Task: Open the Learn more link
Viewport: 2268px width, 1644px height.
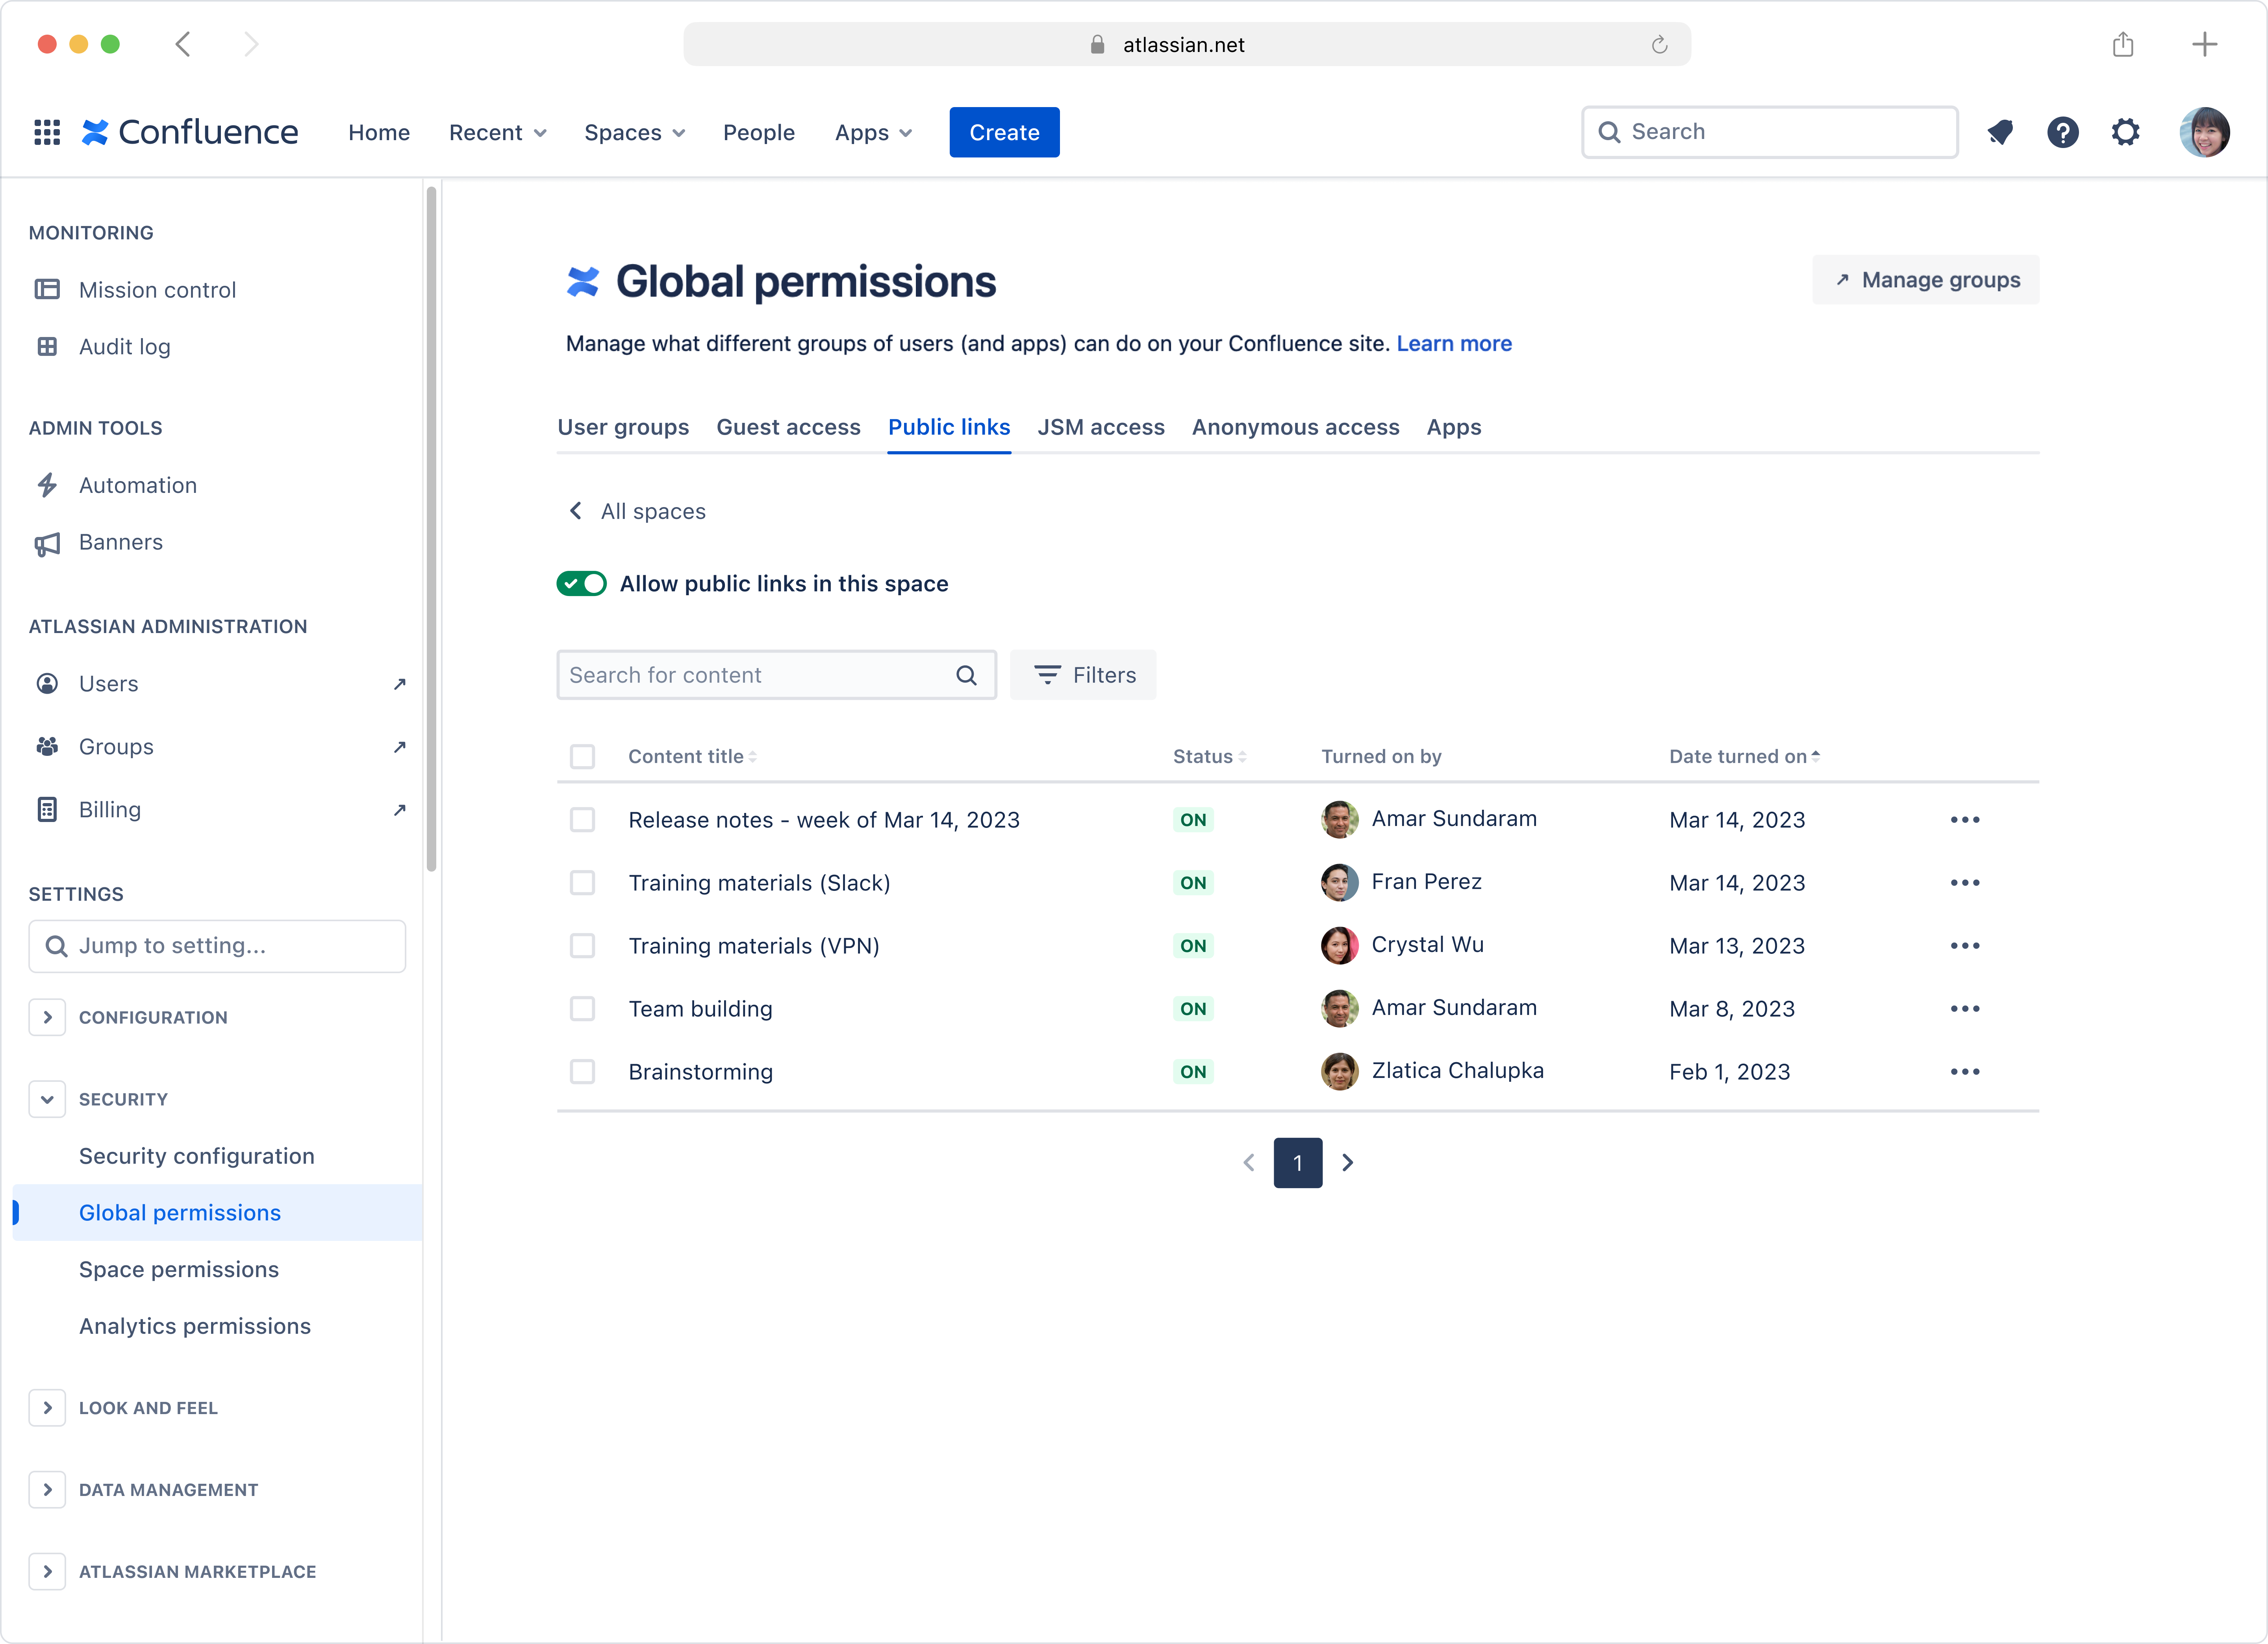Action: (x=1454, y=343)
